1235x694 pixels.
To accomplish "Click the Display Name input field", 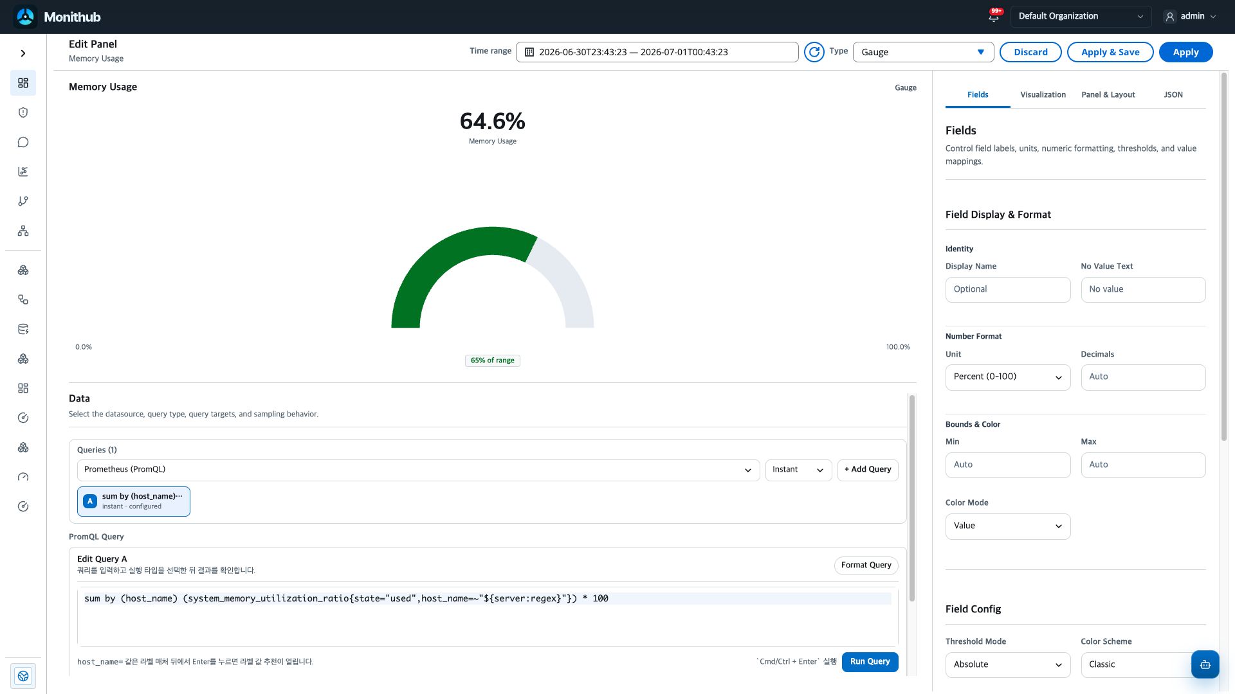I will [x=1007, y=290].
